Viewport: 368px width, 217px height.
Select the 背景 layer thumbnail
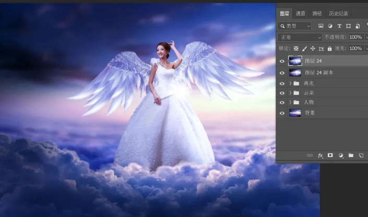[x=295, y=113]
